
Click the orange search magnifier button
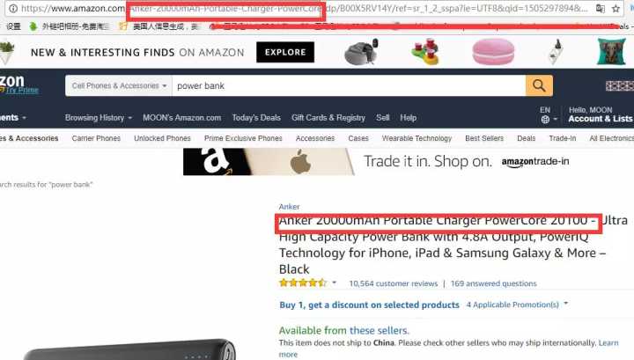[539, 85]
